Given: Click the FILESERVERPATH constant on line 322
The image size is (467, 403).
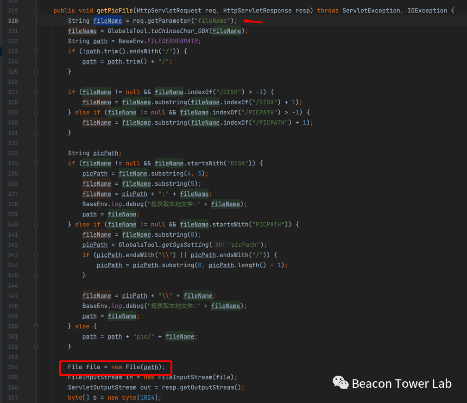Looking at the screenshot, I should (174, 41).
